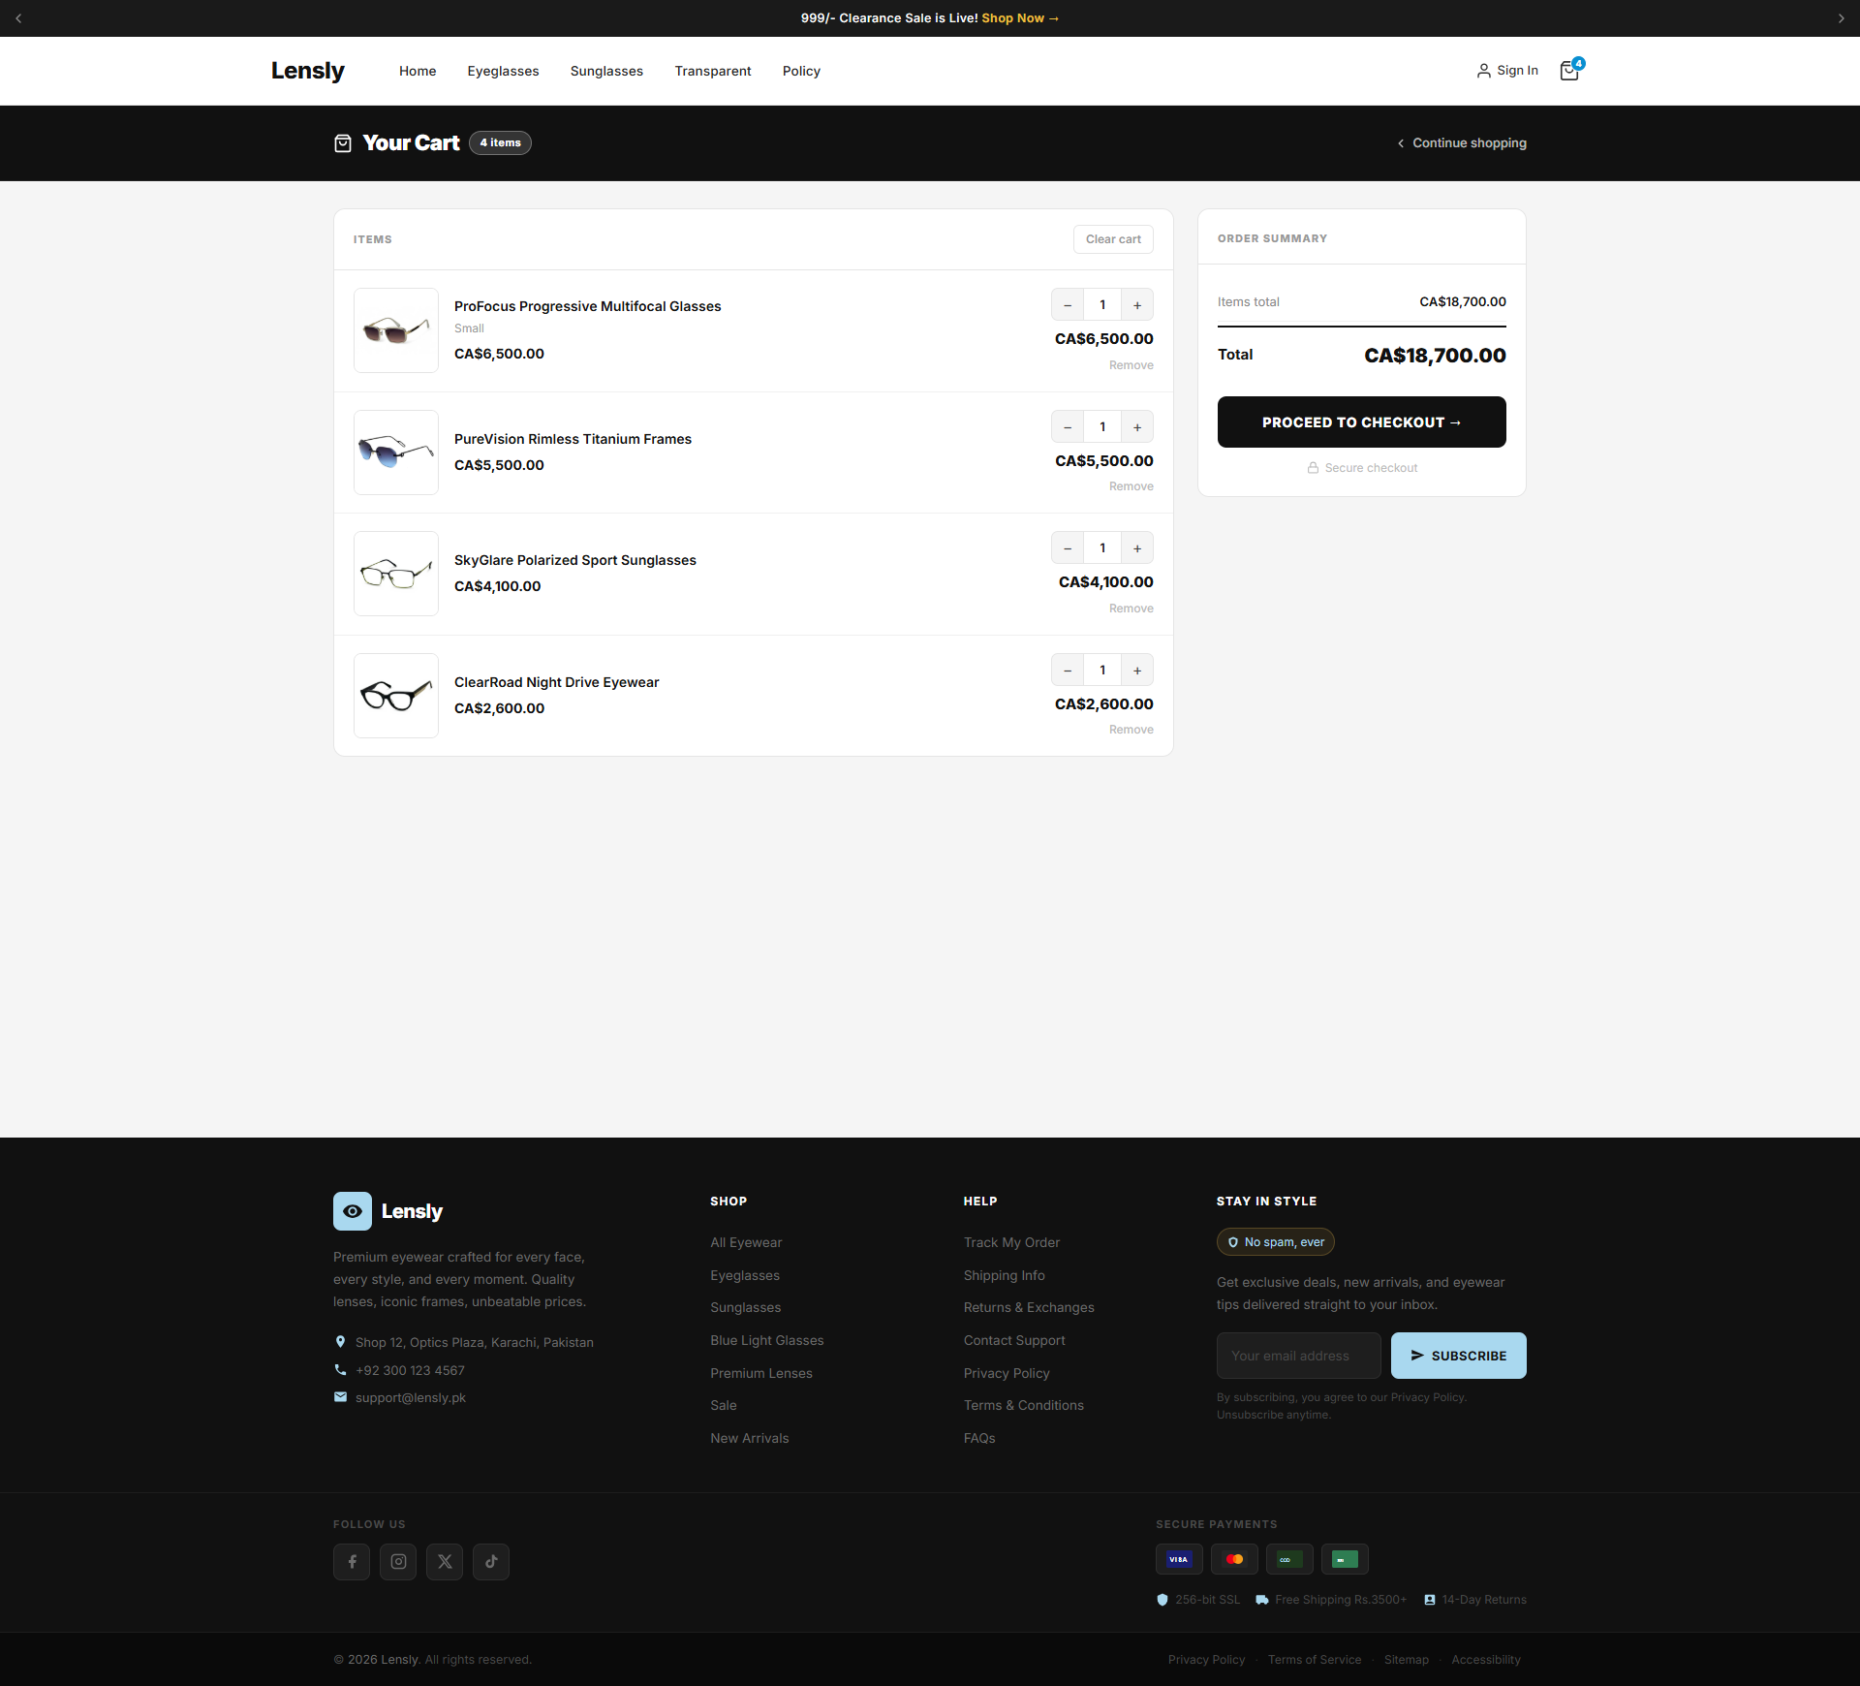Viewport: 1860px width, 1686px height.
Task: Click Proceed to Checkout
Action: click(1361, 421)
